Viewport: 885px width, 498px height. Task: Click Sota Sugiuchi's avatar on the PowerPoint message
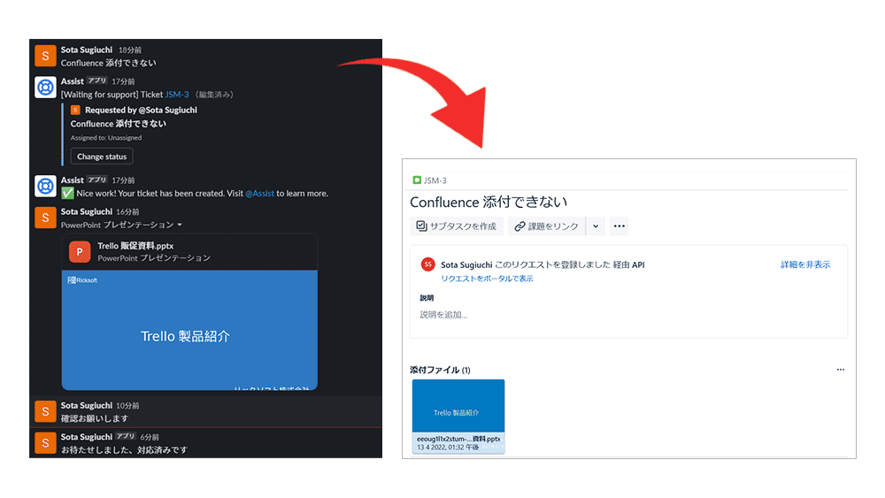(x=45, y=218)
